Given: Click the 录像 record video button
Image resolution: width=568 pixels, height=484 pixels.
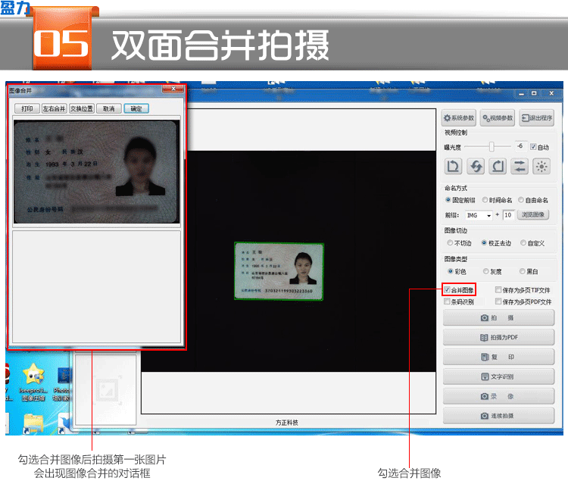Looking at the screenshot, I should 498,396.
